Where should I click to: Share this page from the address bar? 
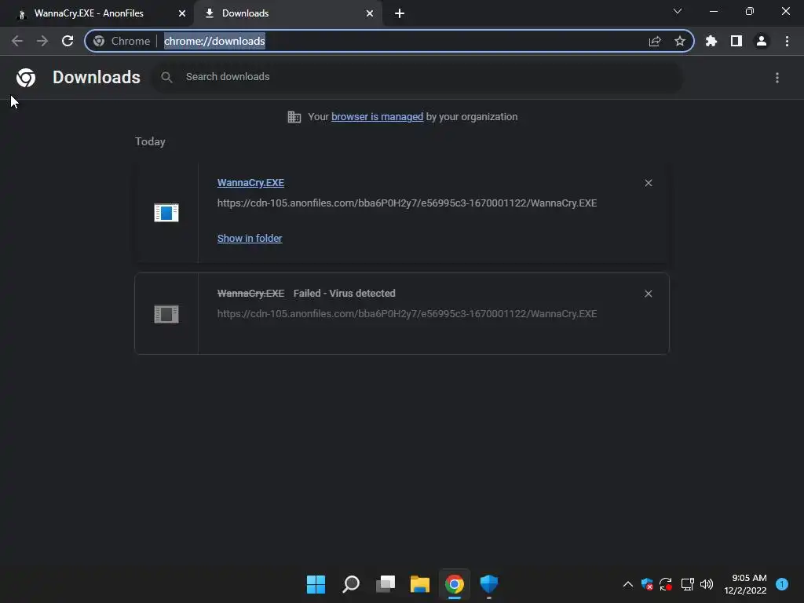click(x=655, y=41)
